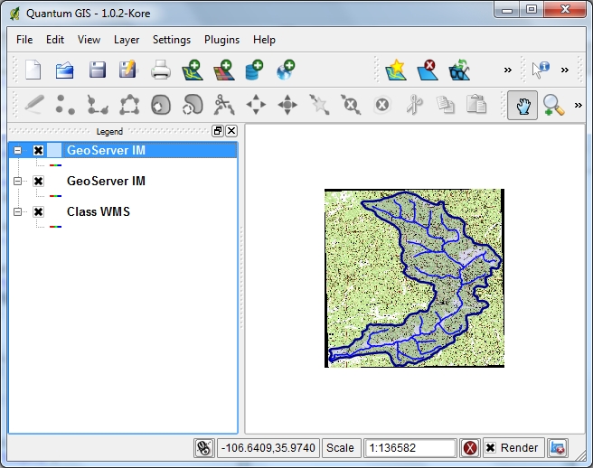Viewport: 593px width, 468px height.
Task: Click the Scale value field
Action: pyautogui.click(x=409, y=448)
